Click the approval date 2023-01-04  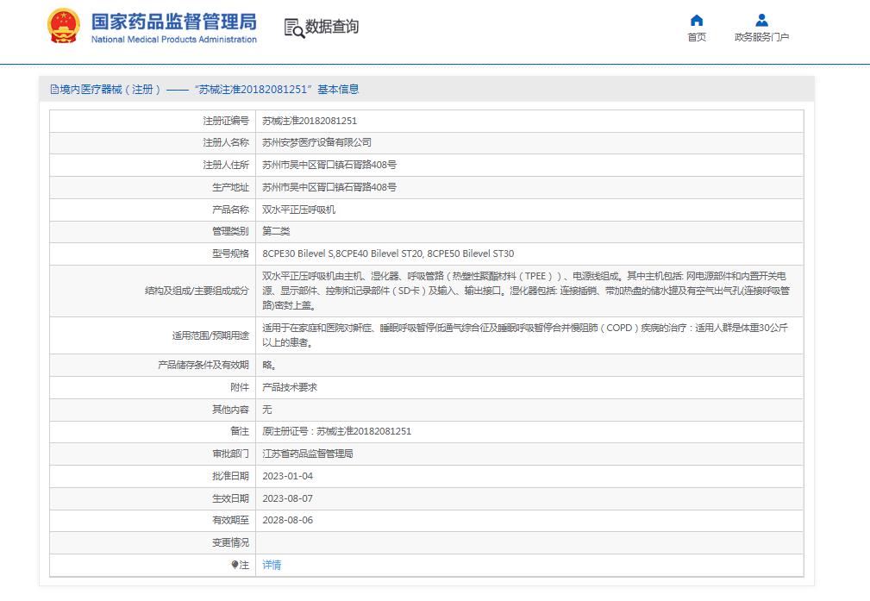pos(286,476)
